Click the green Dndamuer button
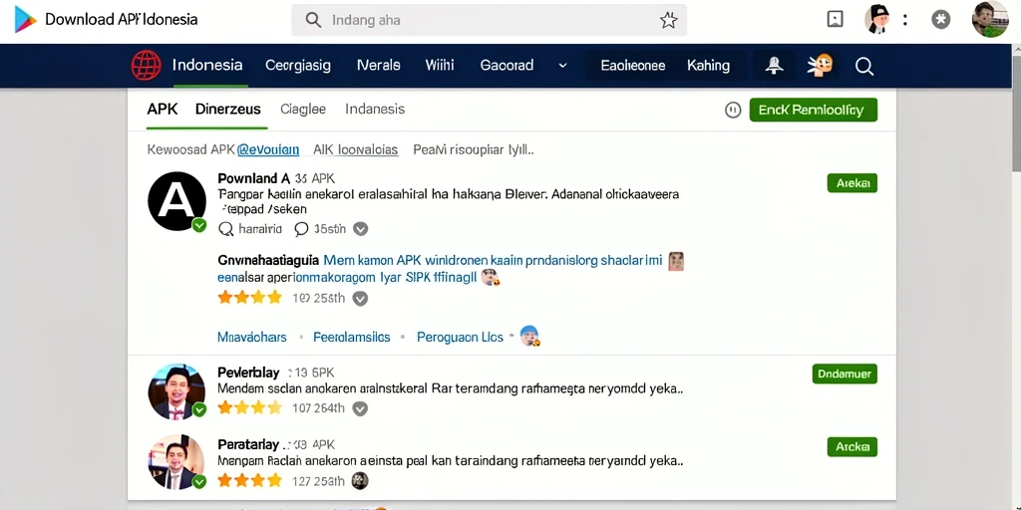The width and height of the screenshot is (1021, 510). pyautogui.click(x=846, y=375)
